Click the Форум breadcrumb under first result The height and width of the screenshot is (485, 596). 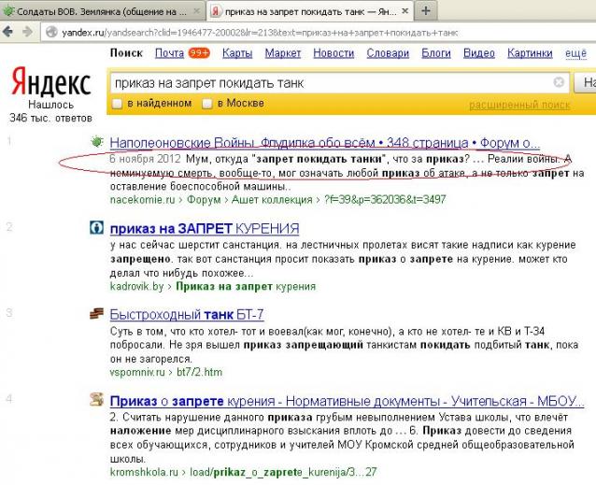click(x=204, y=200)
